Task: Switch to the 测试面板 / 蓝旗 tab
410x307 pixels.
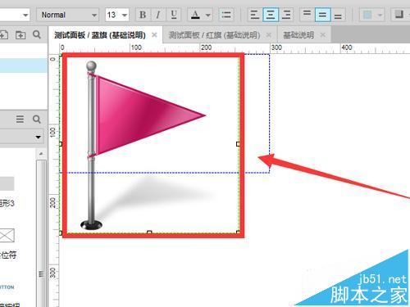Action: coord(100,35)
